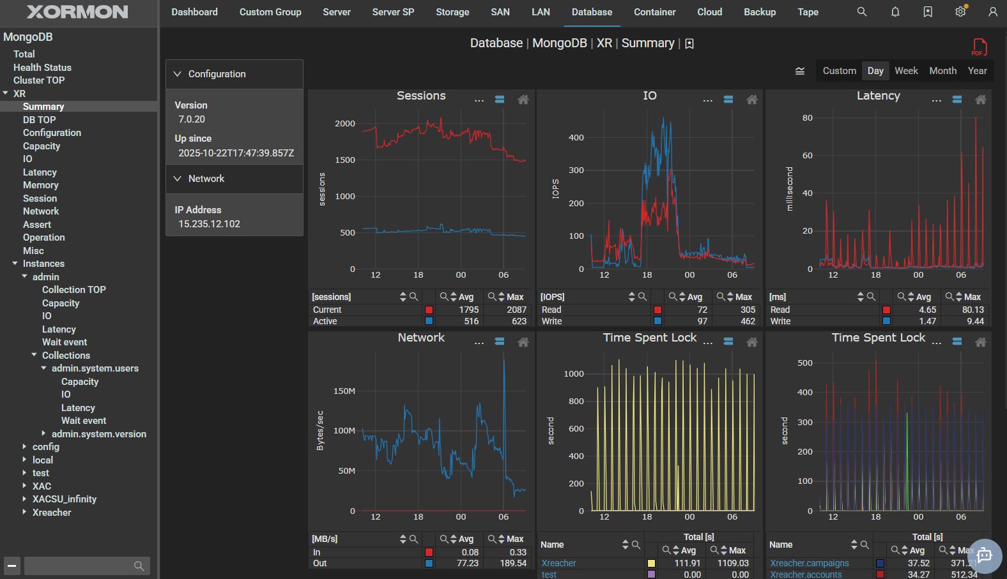Select the Week time range
Image resolution: width=1007 pixels, height=579 pixels.
(905, 71)
